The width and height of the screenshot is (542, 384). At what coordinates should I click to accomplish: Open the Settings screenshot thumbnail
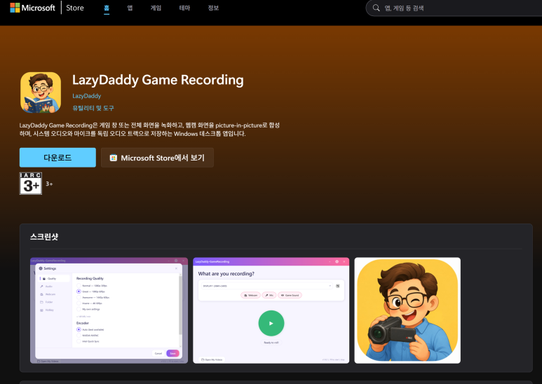point(109,310)
